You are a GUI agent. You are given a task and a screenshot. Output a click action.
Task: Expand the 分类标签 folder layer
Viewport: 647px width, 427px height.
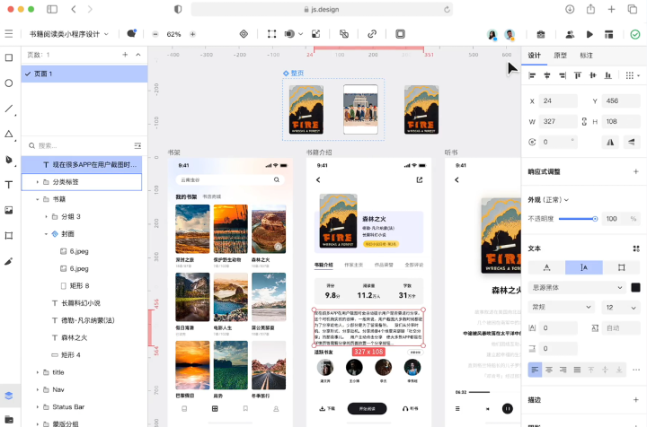point(37,182)
